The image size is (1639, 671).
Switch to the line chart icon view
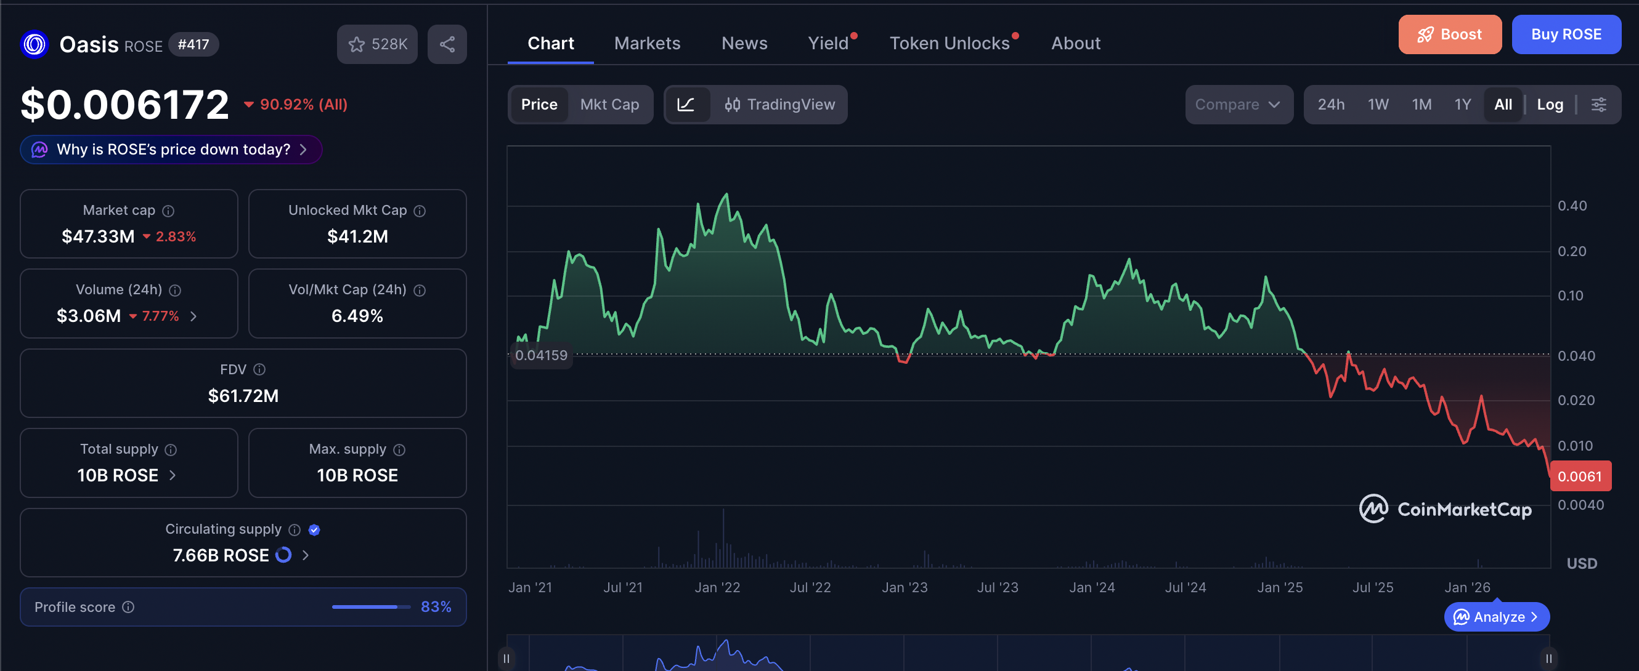(x=686, y=105)
